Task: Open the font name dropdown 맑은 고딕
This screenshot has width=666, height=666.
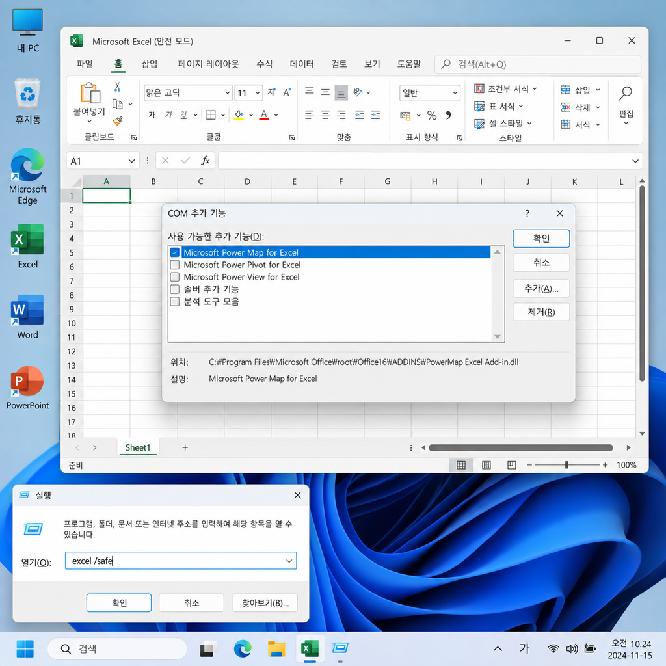Action: (227, 92)
